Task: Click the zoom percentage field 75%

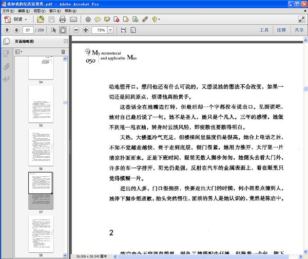Action: 100,30
